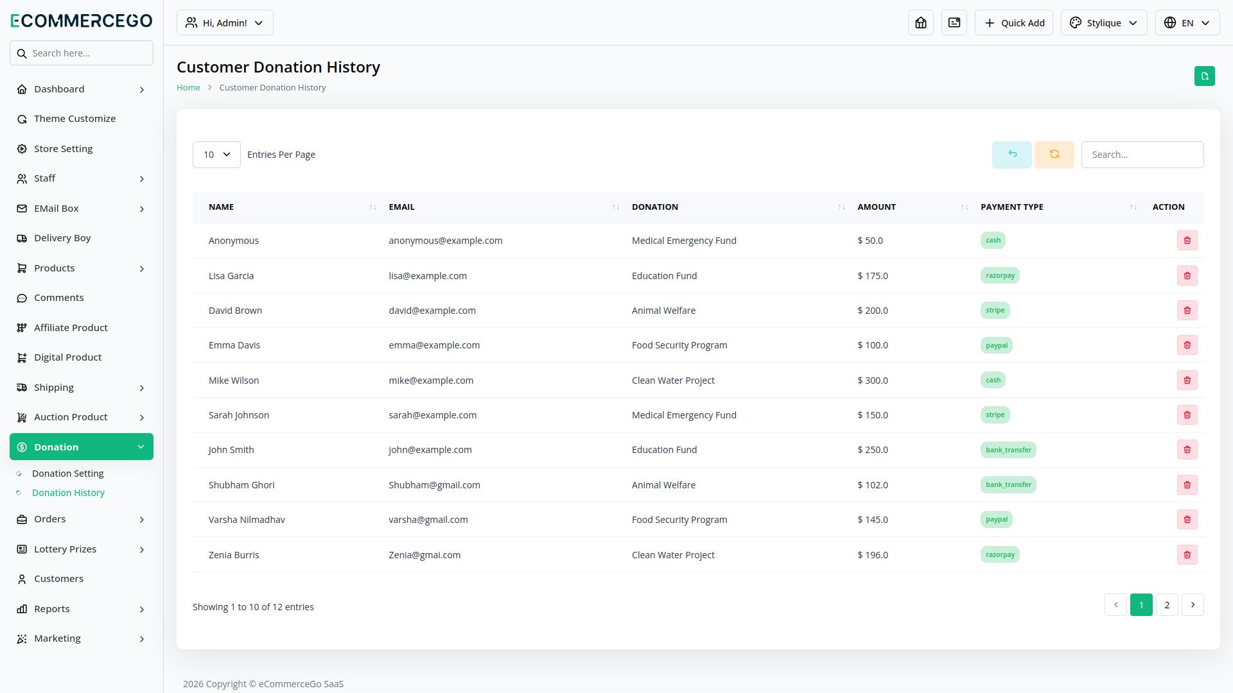Open Delivery Boy sidebar item
Screen dimensions: 1233x693
tap(82, 238)
